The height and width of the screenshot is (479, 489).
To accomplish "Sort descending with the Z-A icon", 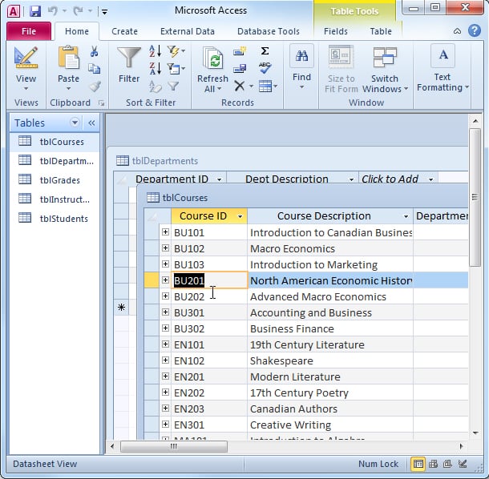I will click(x=155, y=68).
